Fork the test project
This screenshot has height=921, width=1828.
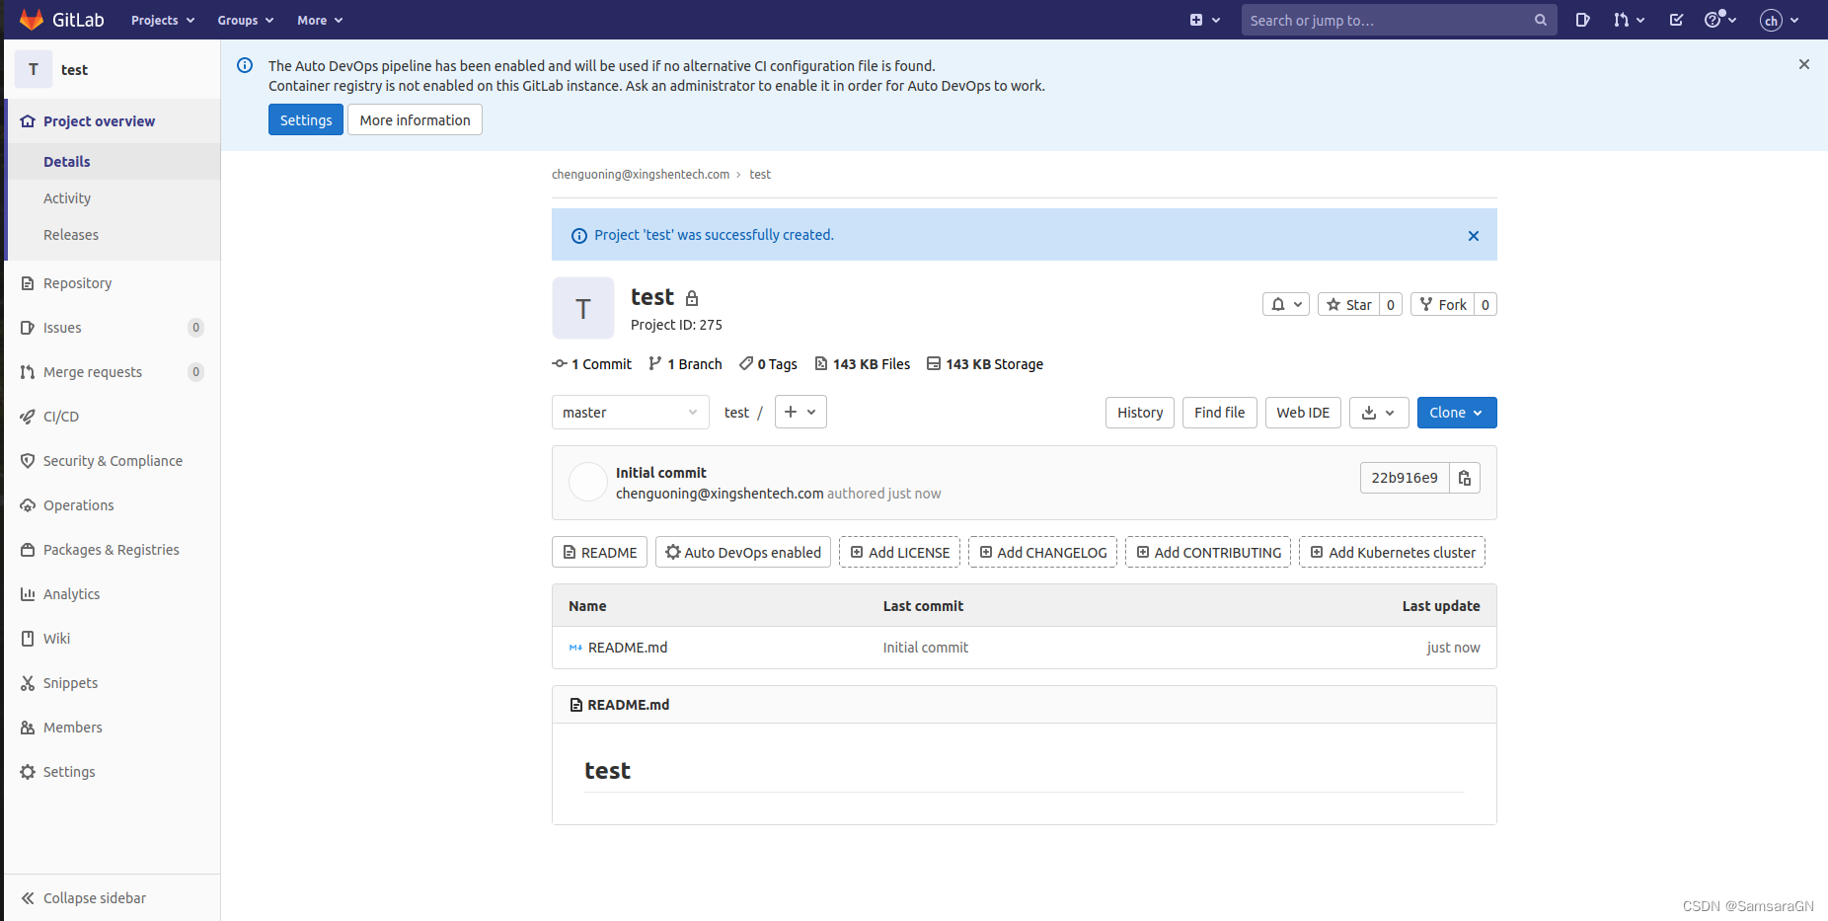coord(1442,304)
